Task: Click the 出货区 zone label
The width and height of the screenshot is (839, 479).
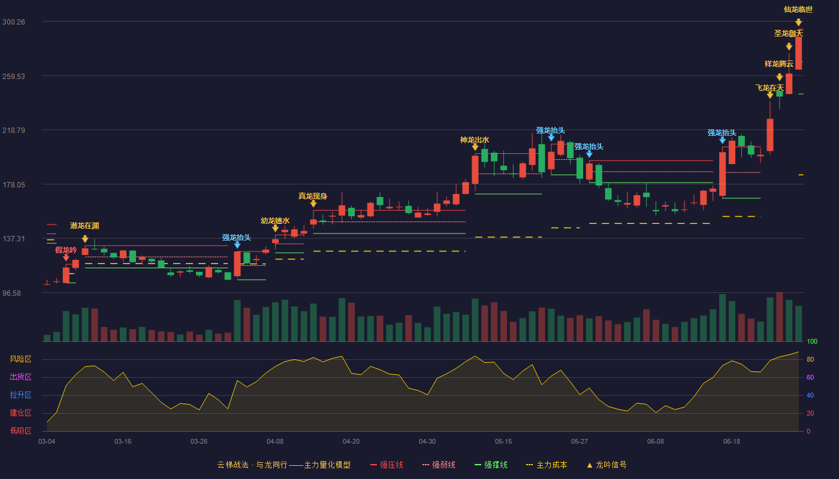Action: pos(20,377)
